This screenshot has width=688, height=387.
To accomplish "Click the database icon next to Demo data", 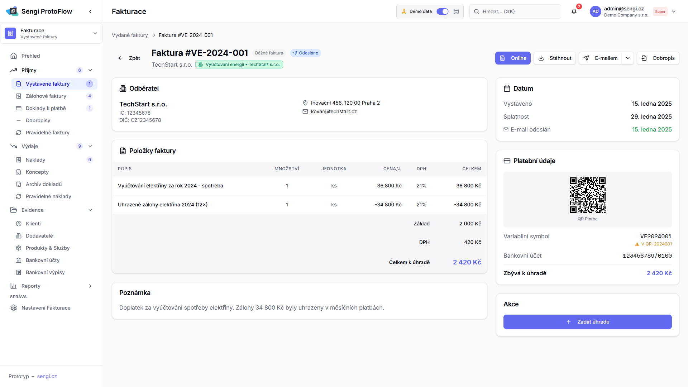I will click(456, 11).
